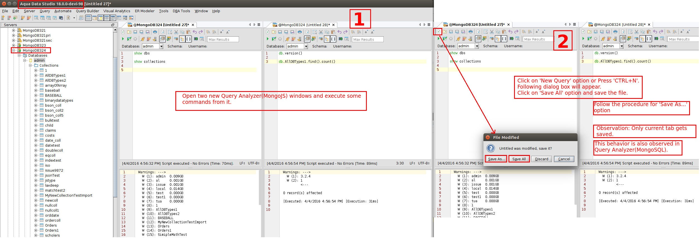Click Max Results field in main window's Untitled 28 pane

coord(368,39)
